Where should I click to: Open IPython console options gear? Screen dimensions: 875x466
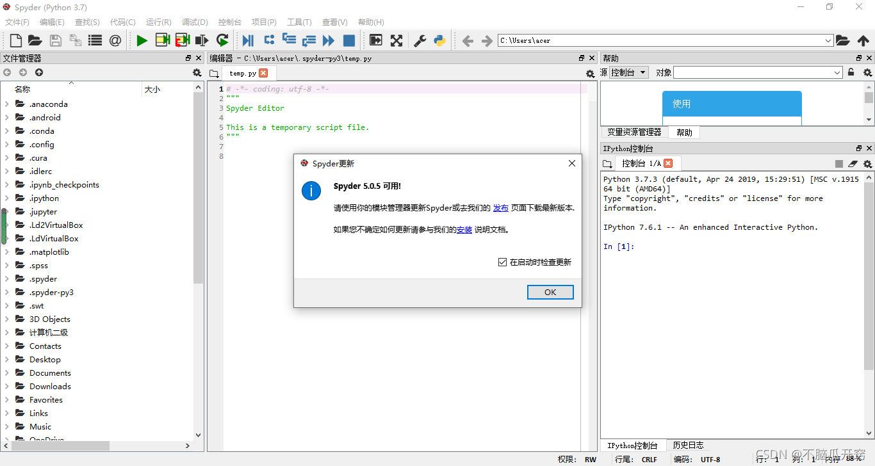pyautogui.click(x=868, y=164)
